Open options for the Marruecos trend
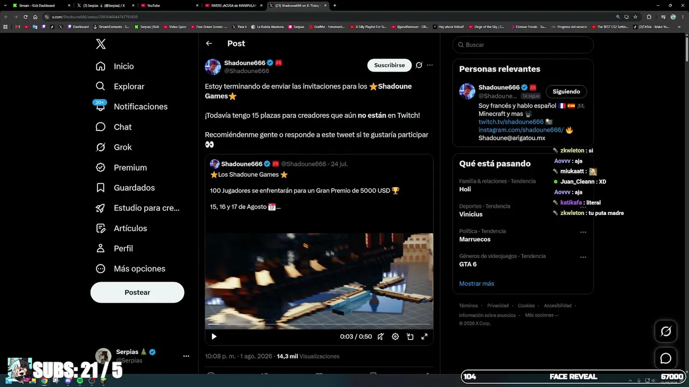The image size is (689, 387). pyautogui.click(x=583, y=232)
